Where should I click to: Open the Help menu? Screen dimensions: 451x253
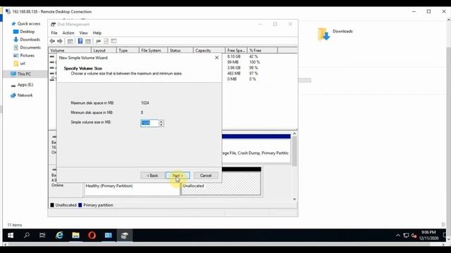(97, 33)
